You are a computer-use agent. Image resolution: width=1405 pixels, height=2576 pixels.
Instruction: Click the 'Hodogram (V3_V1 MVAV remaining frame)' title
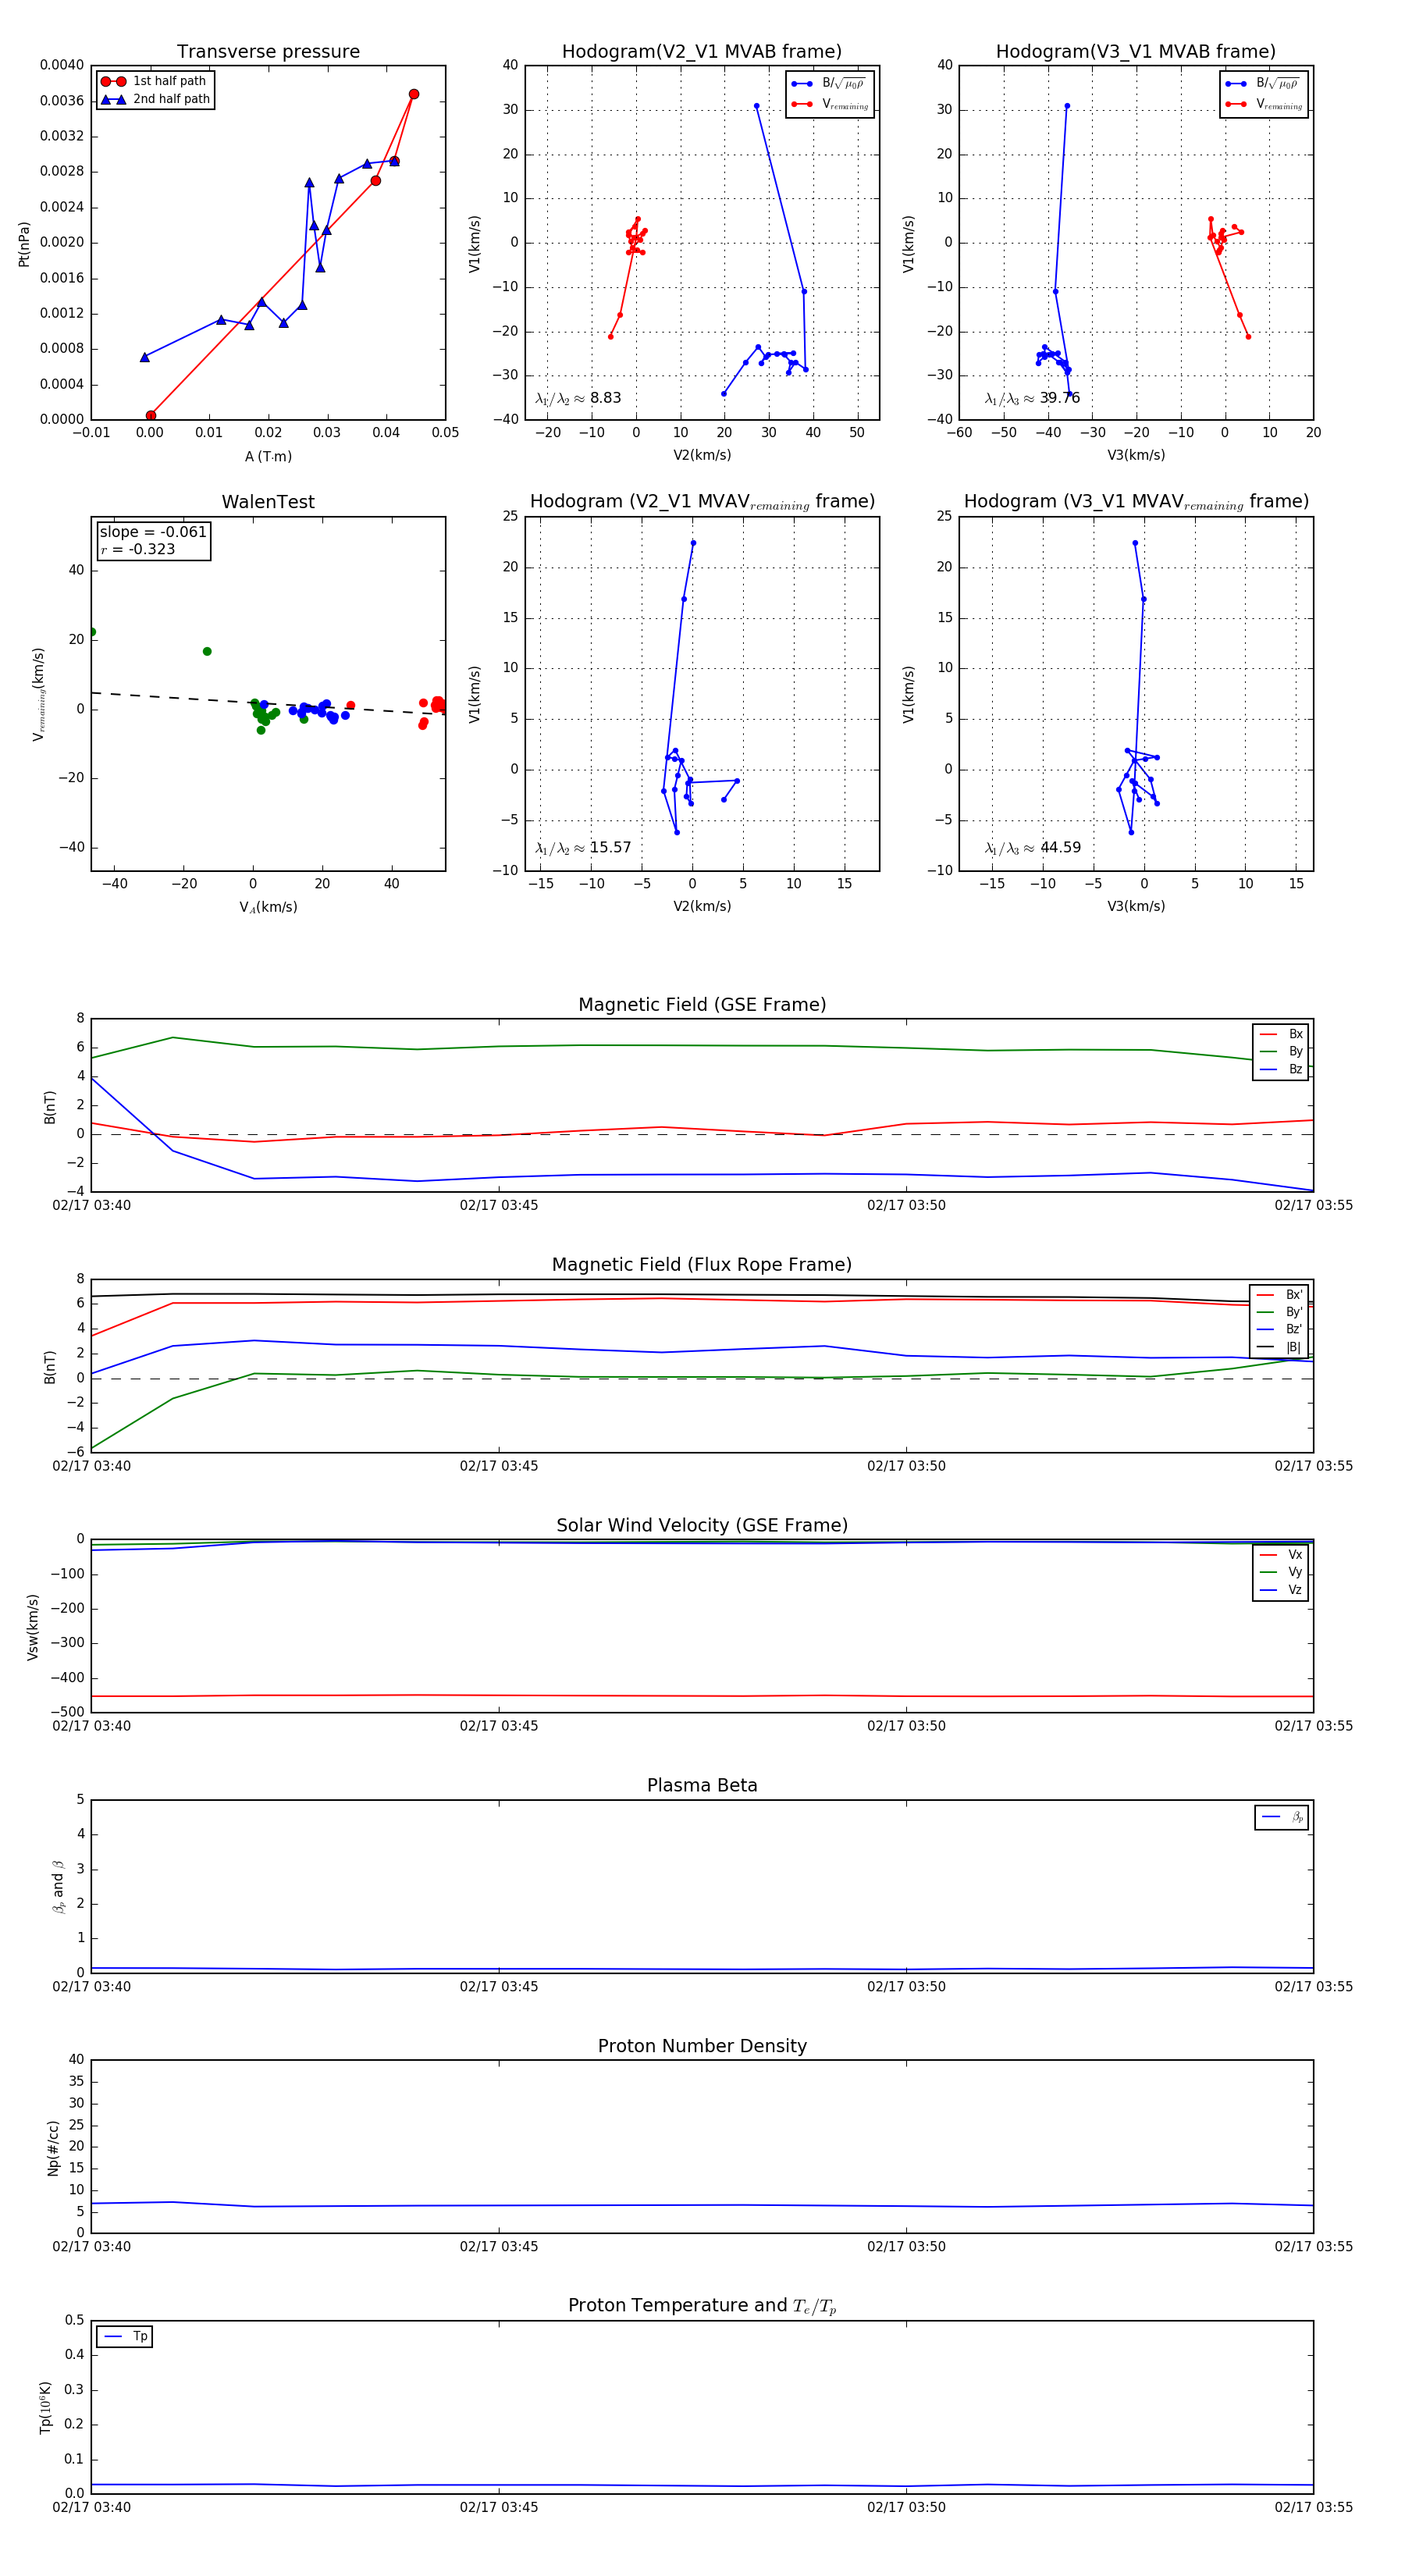[1136, 502]
